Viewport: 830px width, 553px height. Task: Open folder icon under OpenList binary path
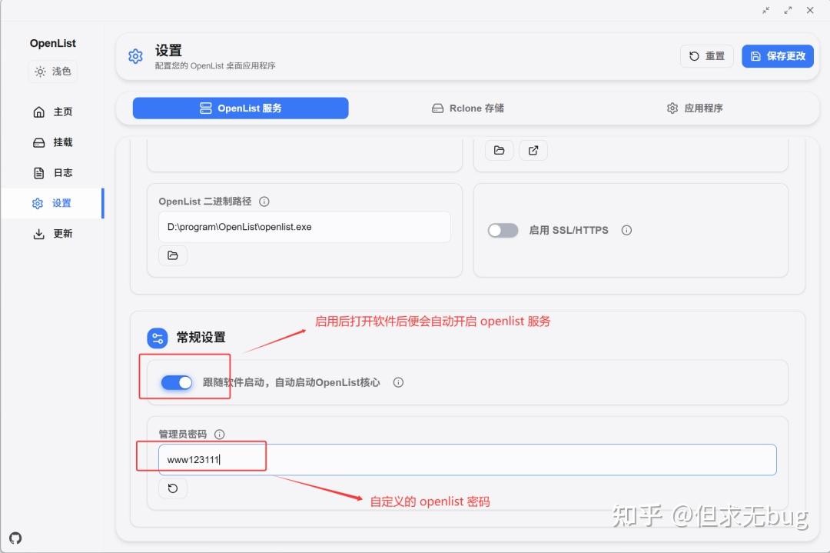coord(173,255)
